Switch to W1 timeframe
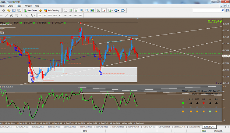The width and height of the screenshot is (230, 133). click(x=75, y=15)
